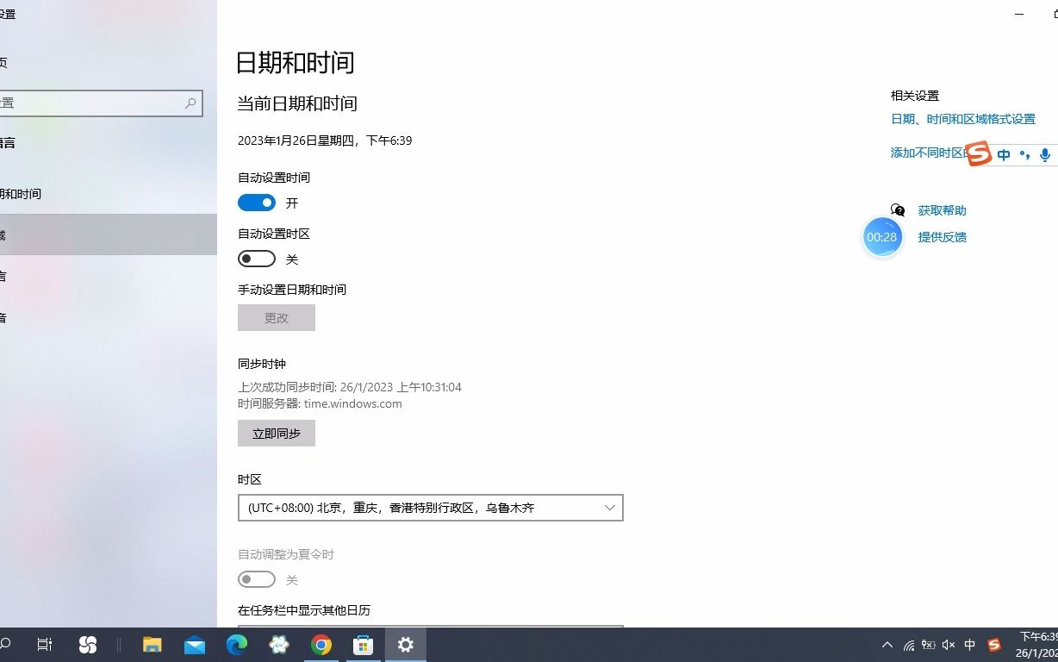
Task: Open 日期、时间和区域格式设置 link
Action: [x=962, y=118]
